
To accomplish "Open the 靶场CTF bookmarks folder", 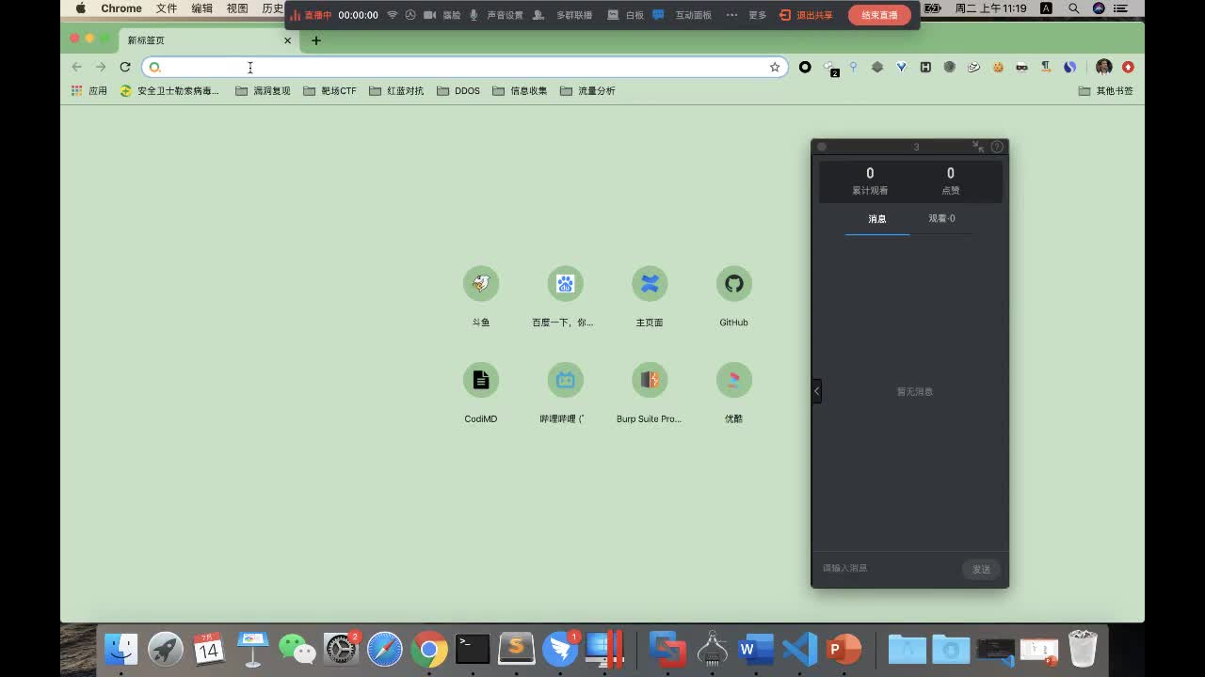I will pyautogui.click(x=329, y=91).
